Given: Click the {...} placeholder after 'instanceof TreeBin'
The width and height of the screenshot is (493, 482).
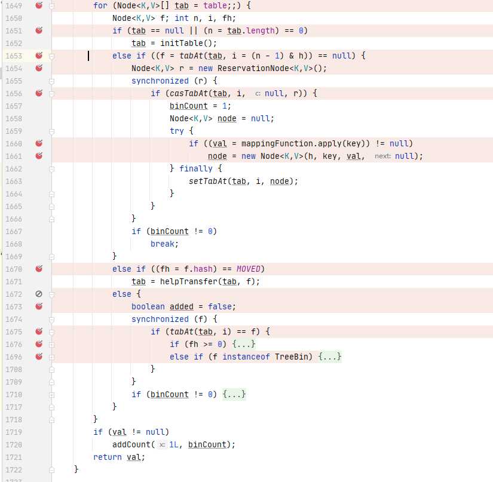Looking at the screenshot, I should point(330,357).
